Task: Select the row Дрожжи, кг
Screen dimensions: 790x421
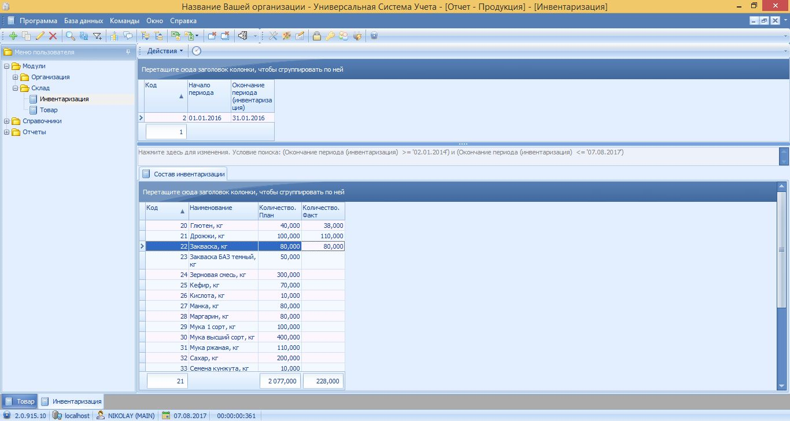Action: tap(242, 236)
